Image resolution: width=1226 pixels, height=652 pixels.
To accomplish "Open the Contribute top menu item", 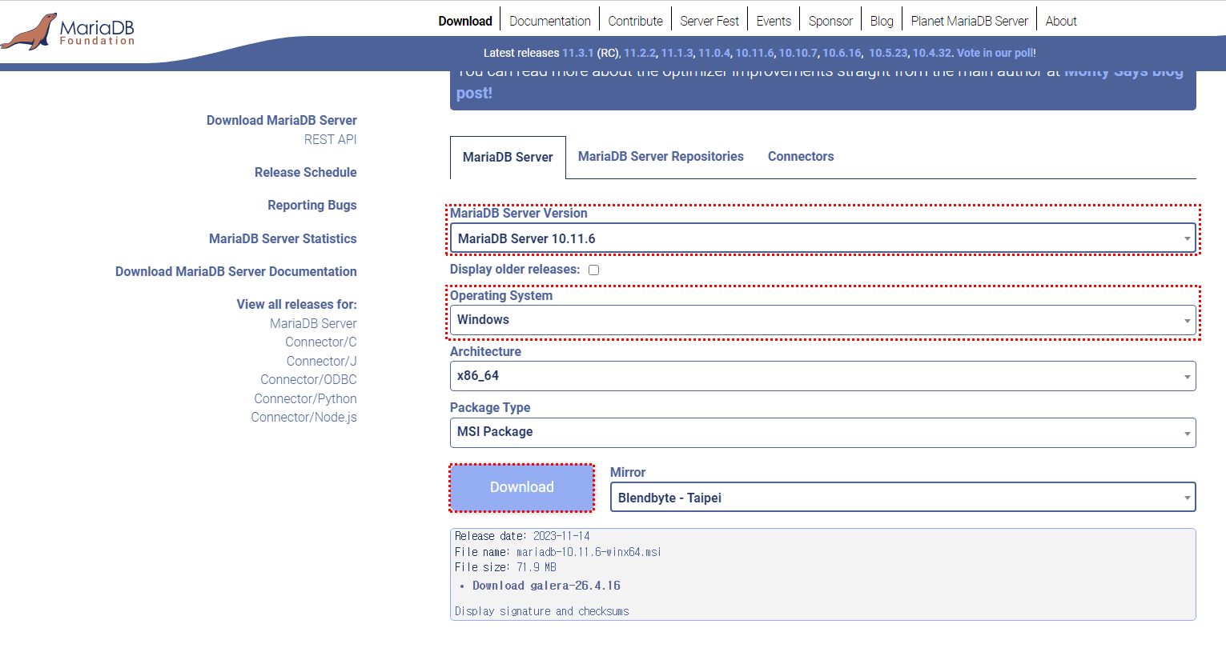I will point(635,21).
